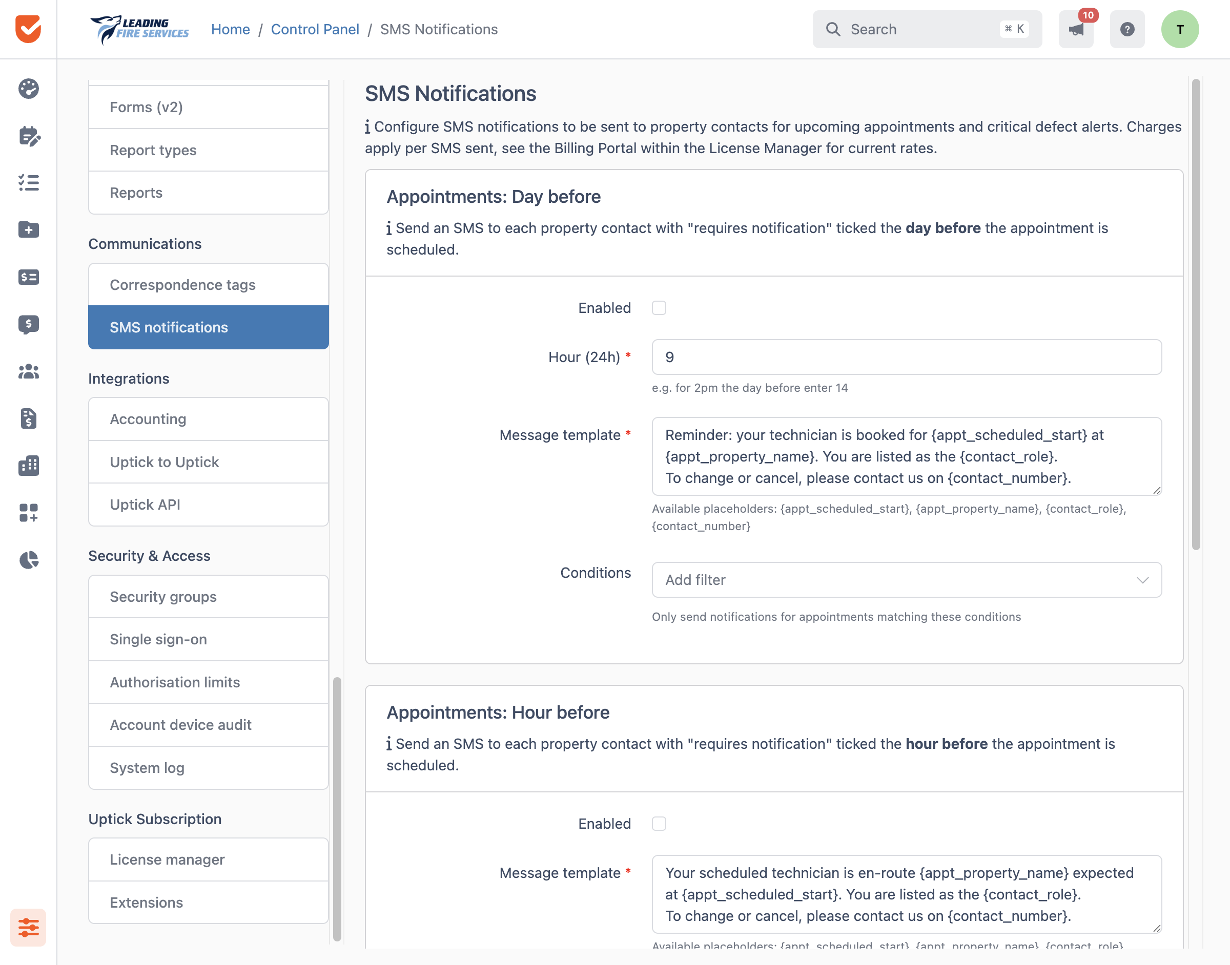Viewport: 1230px width, 965px height.
Task: Select Correspondence tags menu item
Action: pos(209,285)
